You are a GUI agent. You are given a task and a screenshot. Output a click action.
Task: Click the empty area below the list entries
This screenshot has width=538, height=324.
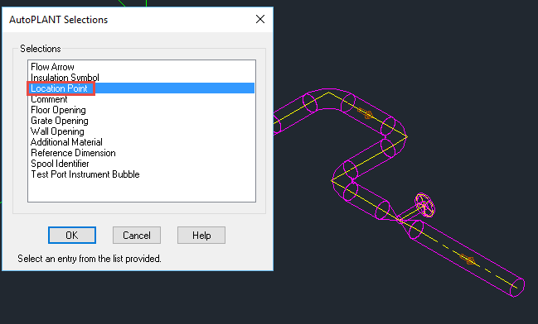[x=142, y=190]
